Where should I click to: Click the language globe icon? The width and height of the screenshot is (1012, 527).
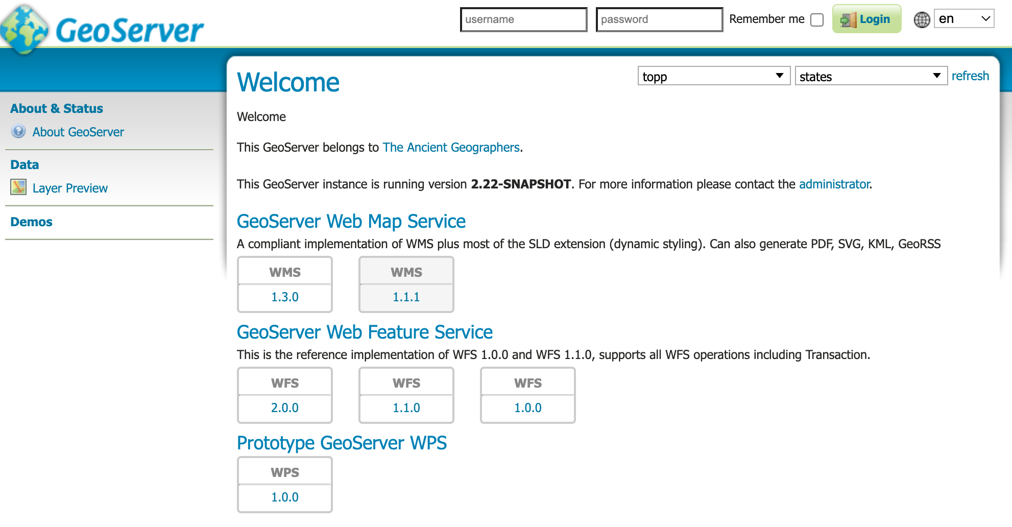pyautogui.click(x=922, y=19)
